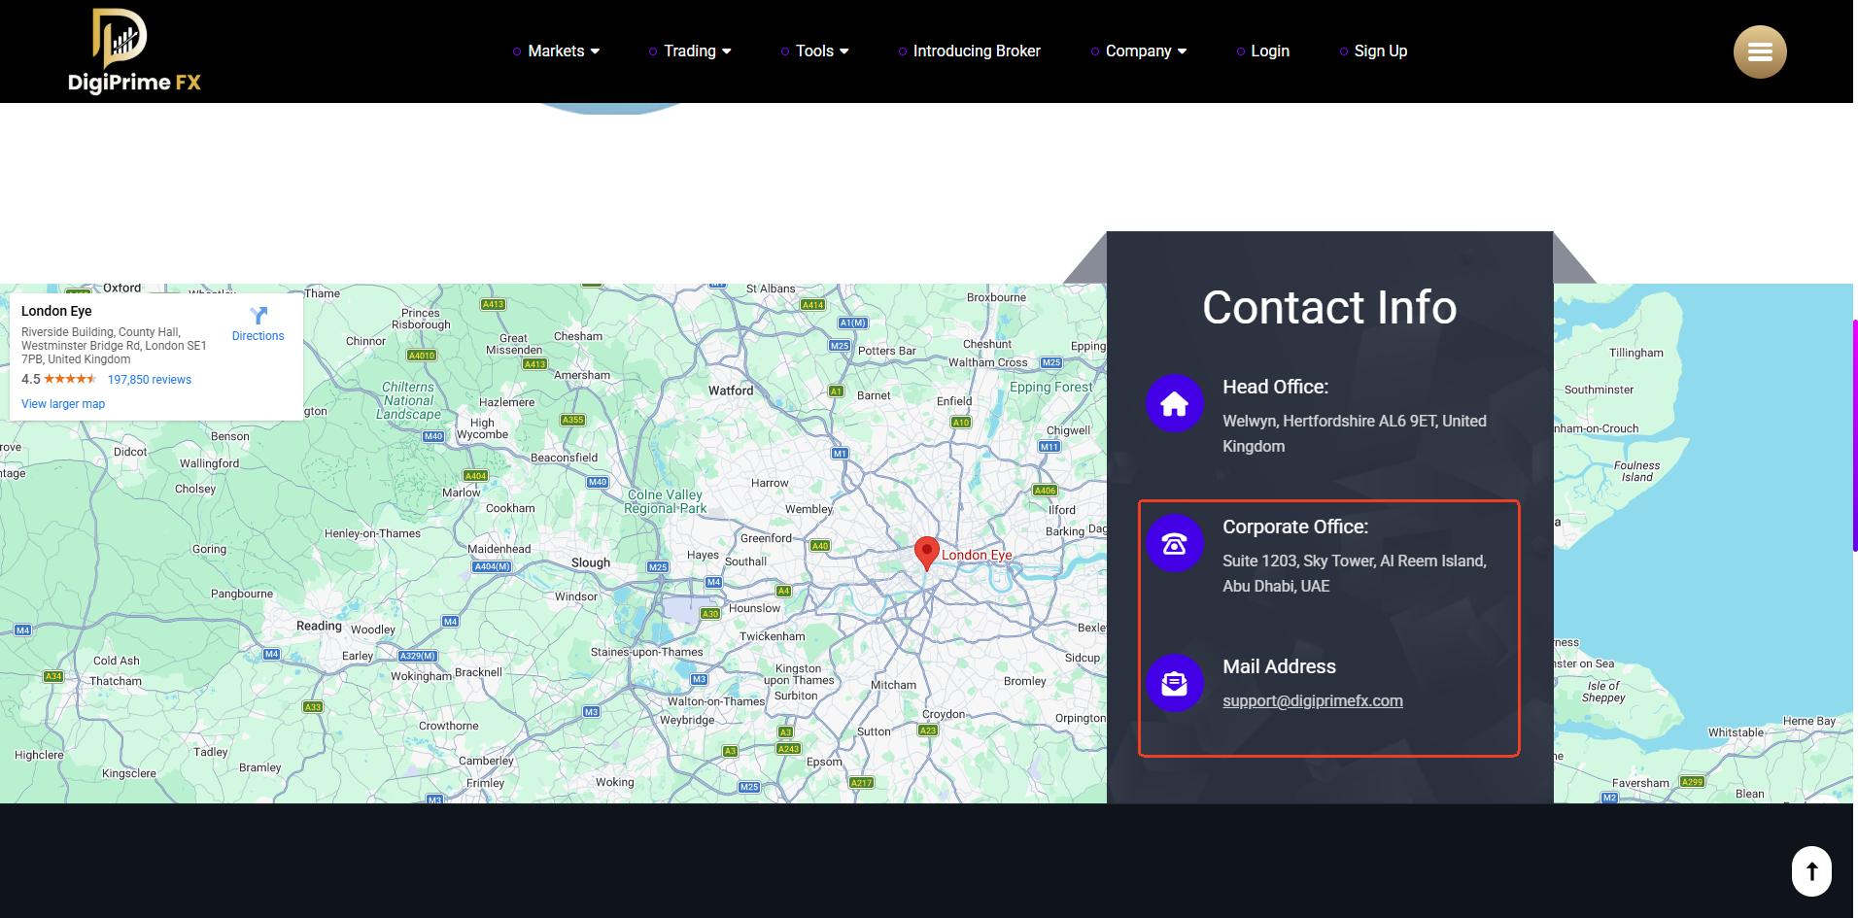Image resolution: width=1858 pixels, height=918 pixels.
Task: Click the Tillingham label on the map
Action: click(1636, 353)
